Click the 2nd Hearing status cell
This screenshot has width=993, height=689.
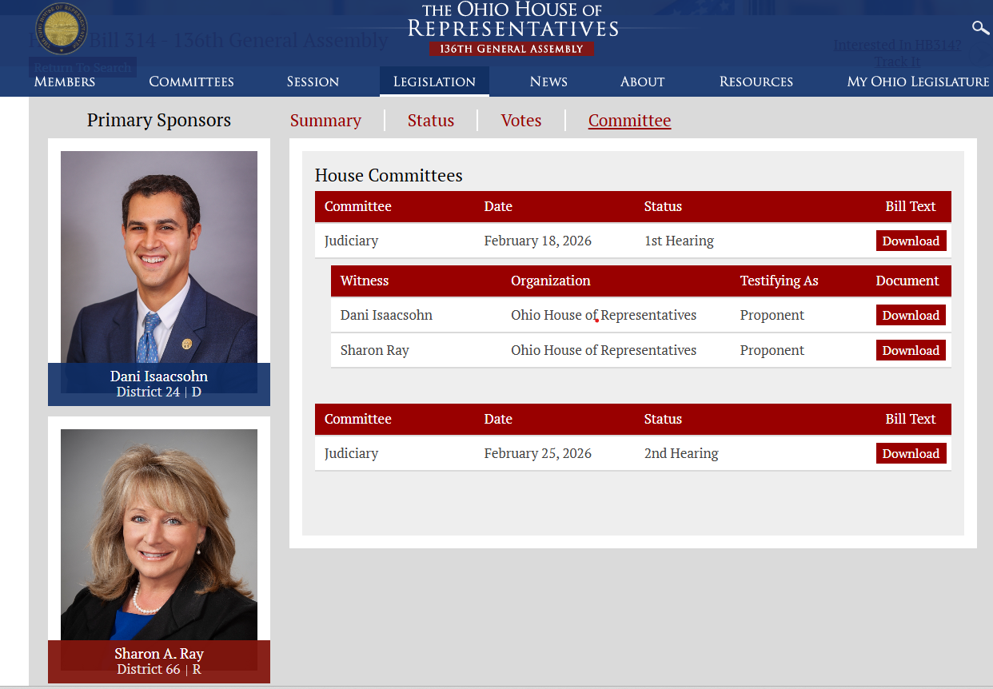pos(681,453)
